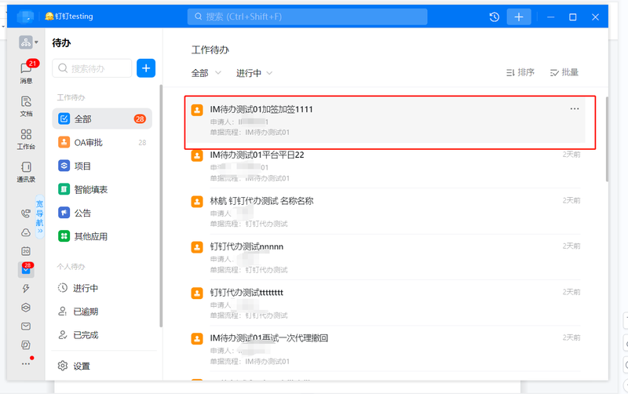Open 工作台 workbench icon
Viewport: 628px width, 394px height.
point(26,138)
